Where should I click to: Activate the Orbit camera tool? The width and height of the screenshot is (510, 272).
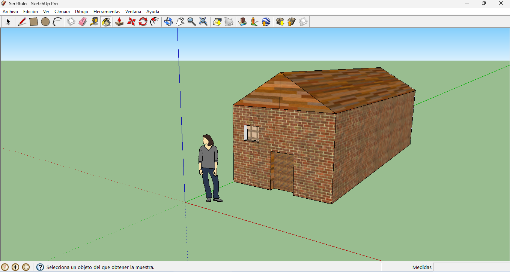(x=168, y=22)
